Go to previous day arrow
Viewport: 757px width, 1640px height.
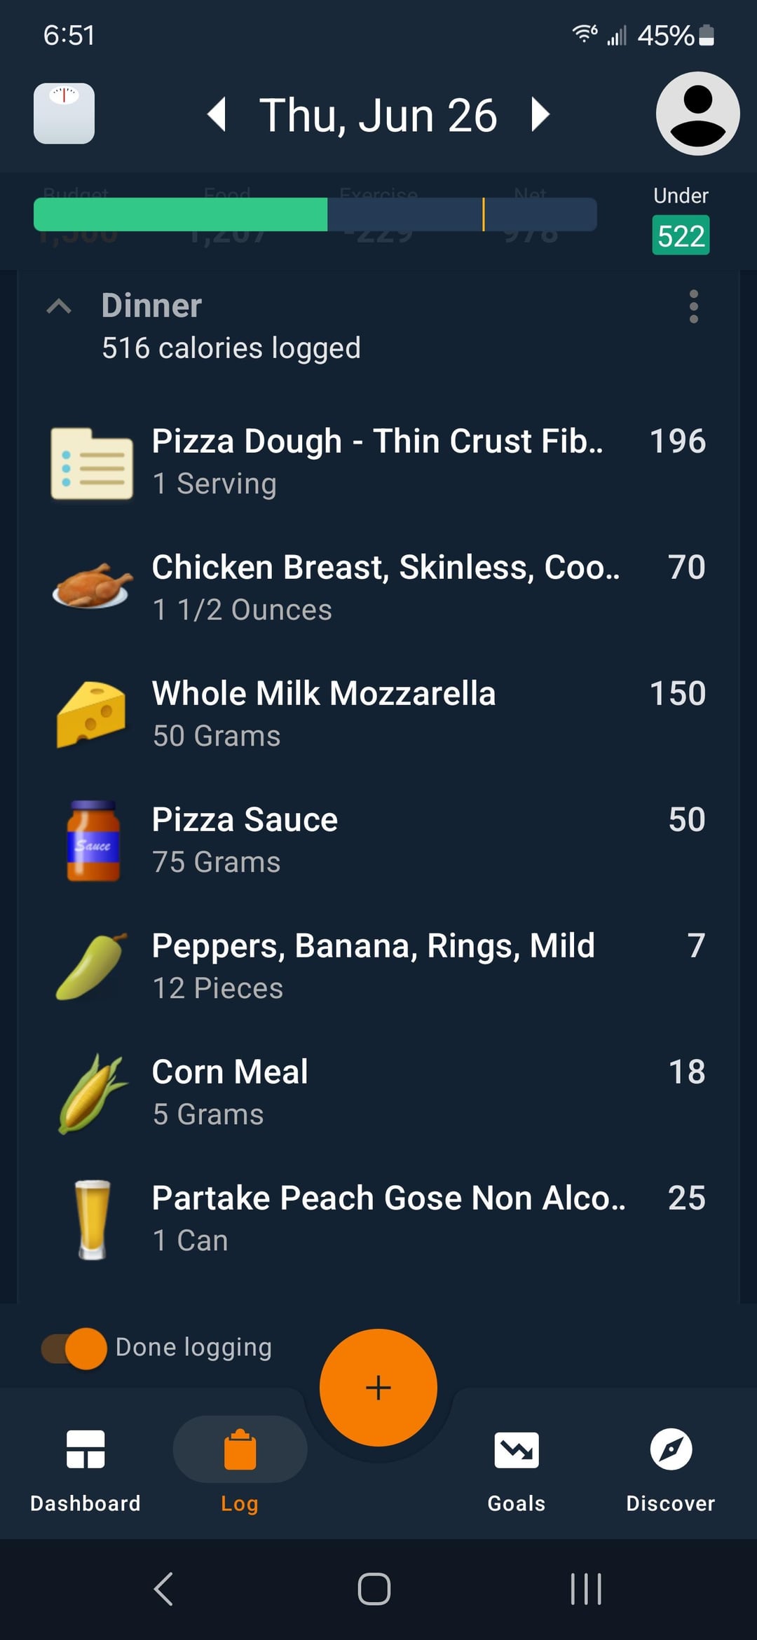click(x=217, y=114)
